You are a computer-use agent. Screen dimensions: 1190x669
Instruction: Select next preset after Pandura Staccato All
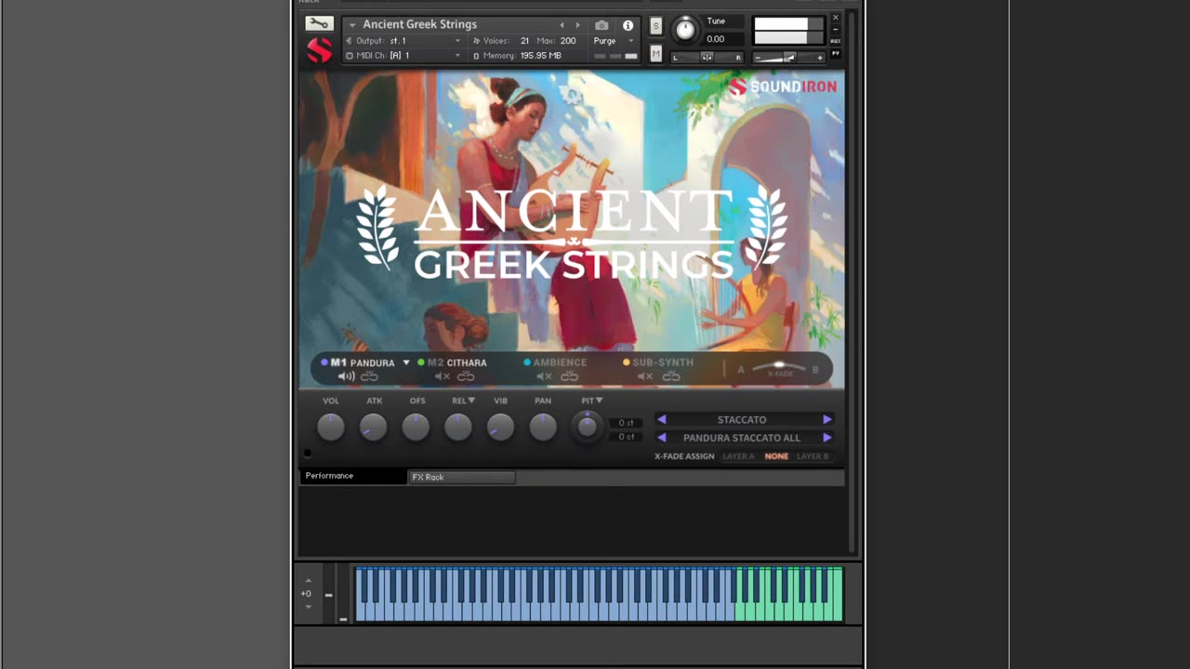click(826, 438)
